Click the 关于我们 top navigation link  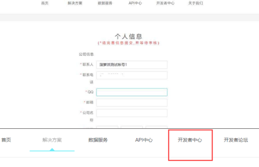coord(196,3)
